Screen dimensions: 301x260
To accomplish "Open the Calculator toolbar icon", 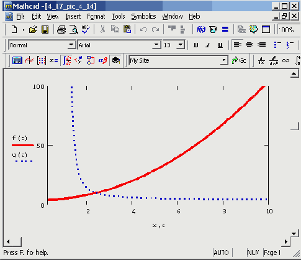I will tap(17, 60).
